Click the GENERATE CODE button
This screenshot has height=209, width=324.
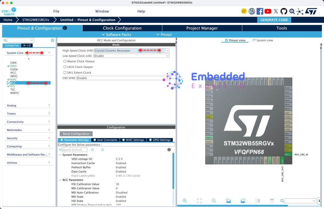click(274, 20)
